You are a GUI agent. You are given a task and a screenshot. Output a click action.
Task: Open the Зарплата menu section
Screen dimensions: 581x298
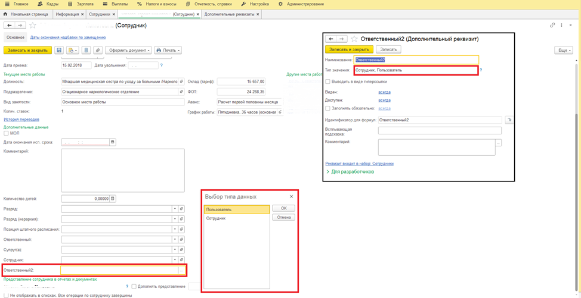tap(81, 4)
